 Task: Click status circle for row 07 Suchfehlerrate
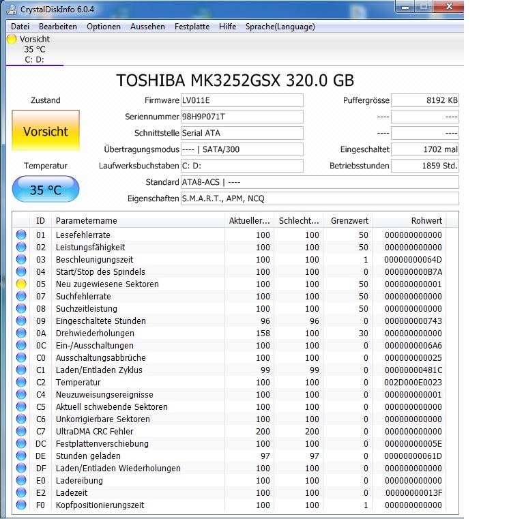click(21, 296)
